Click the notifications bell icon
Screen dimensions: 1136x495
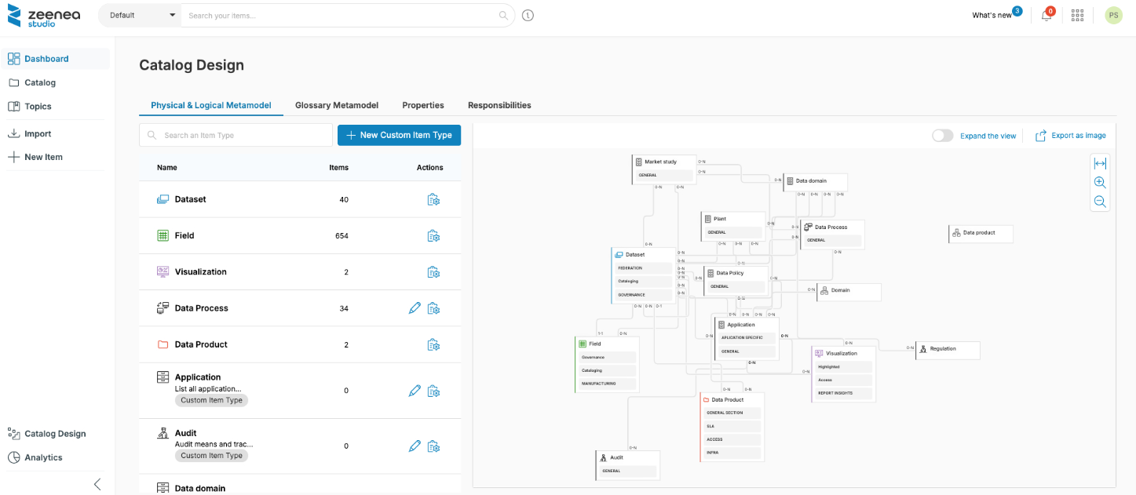pos(1046,16)
